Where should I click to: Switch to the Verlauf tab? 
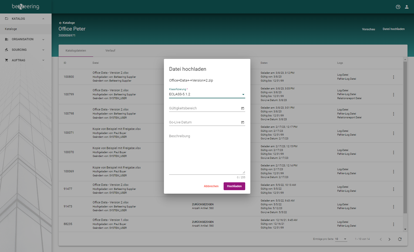[110, 51]
